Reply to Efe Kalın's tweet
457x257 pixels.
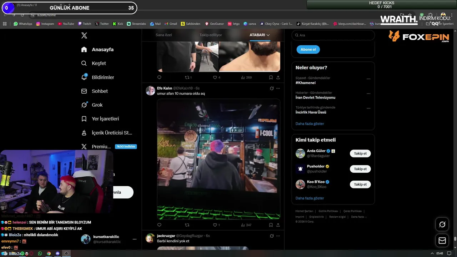coord(159,225)
